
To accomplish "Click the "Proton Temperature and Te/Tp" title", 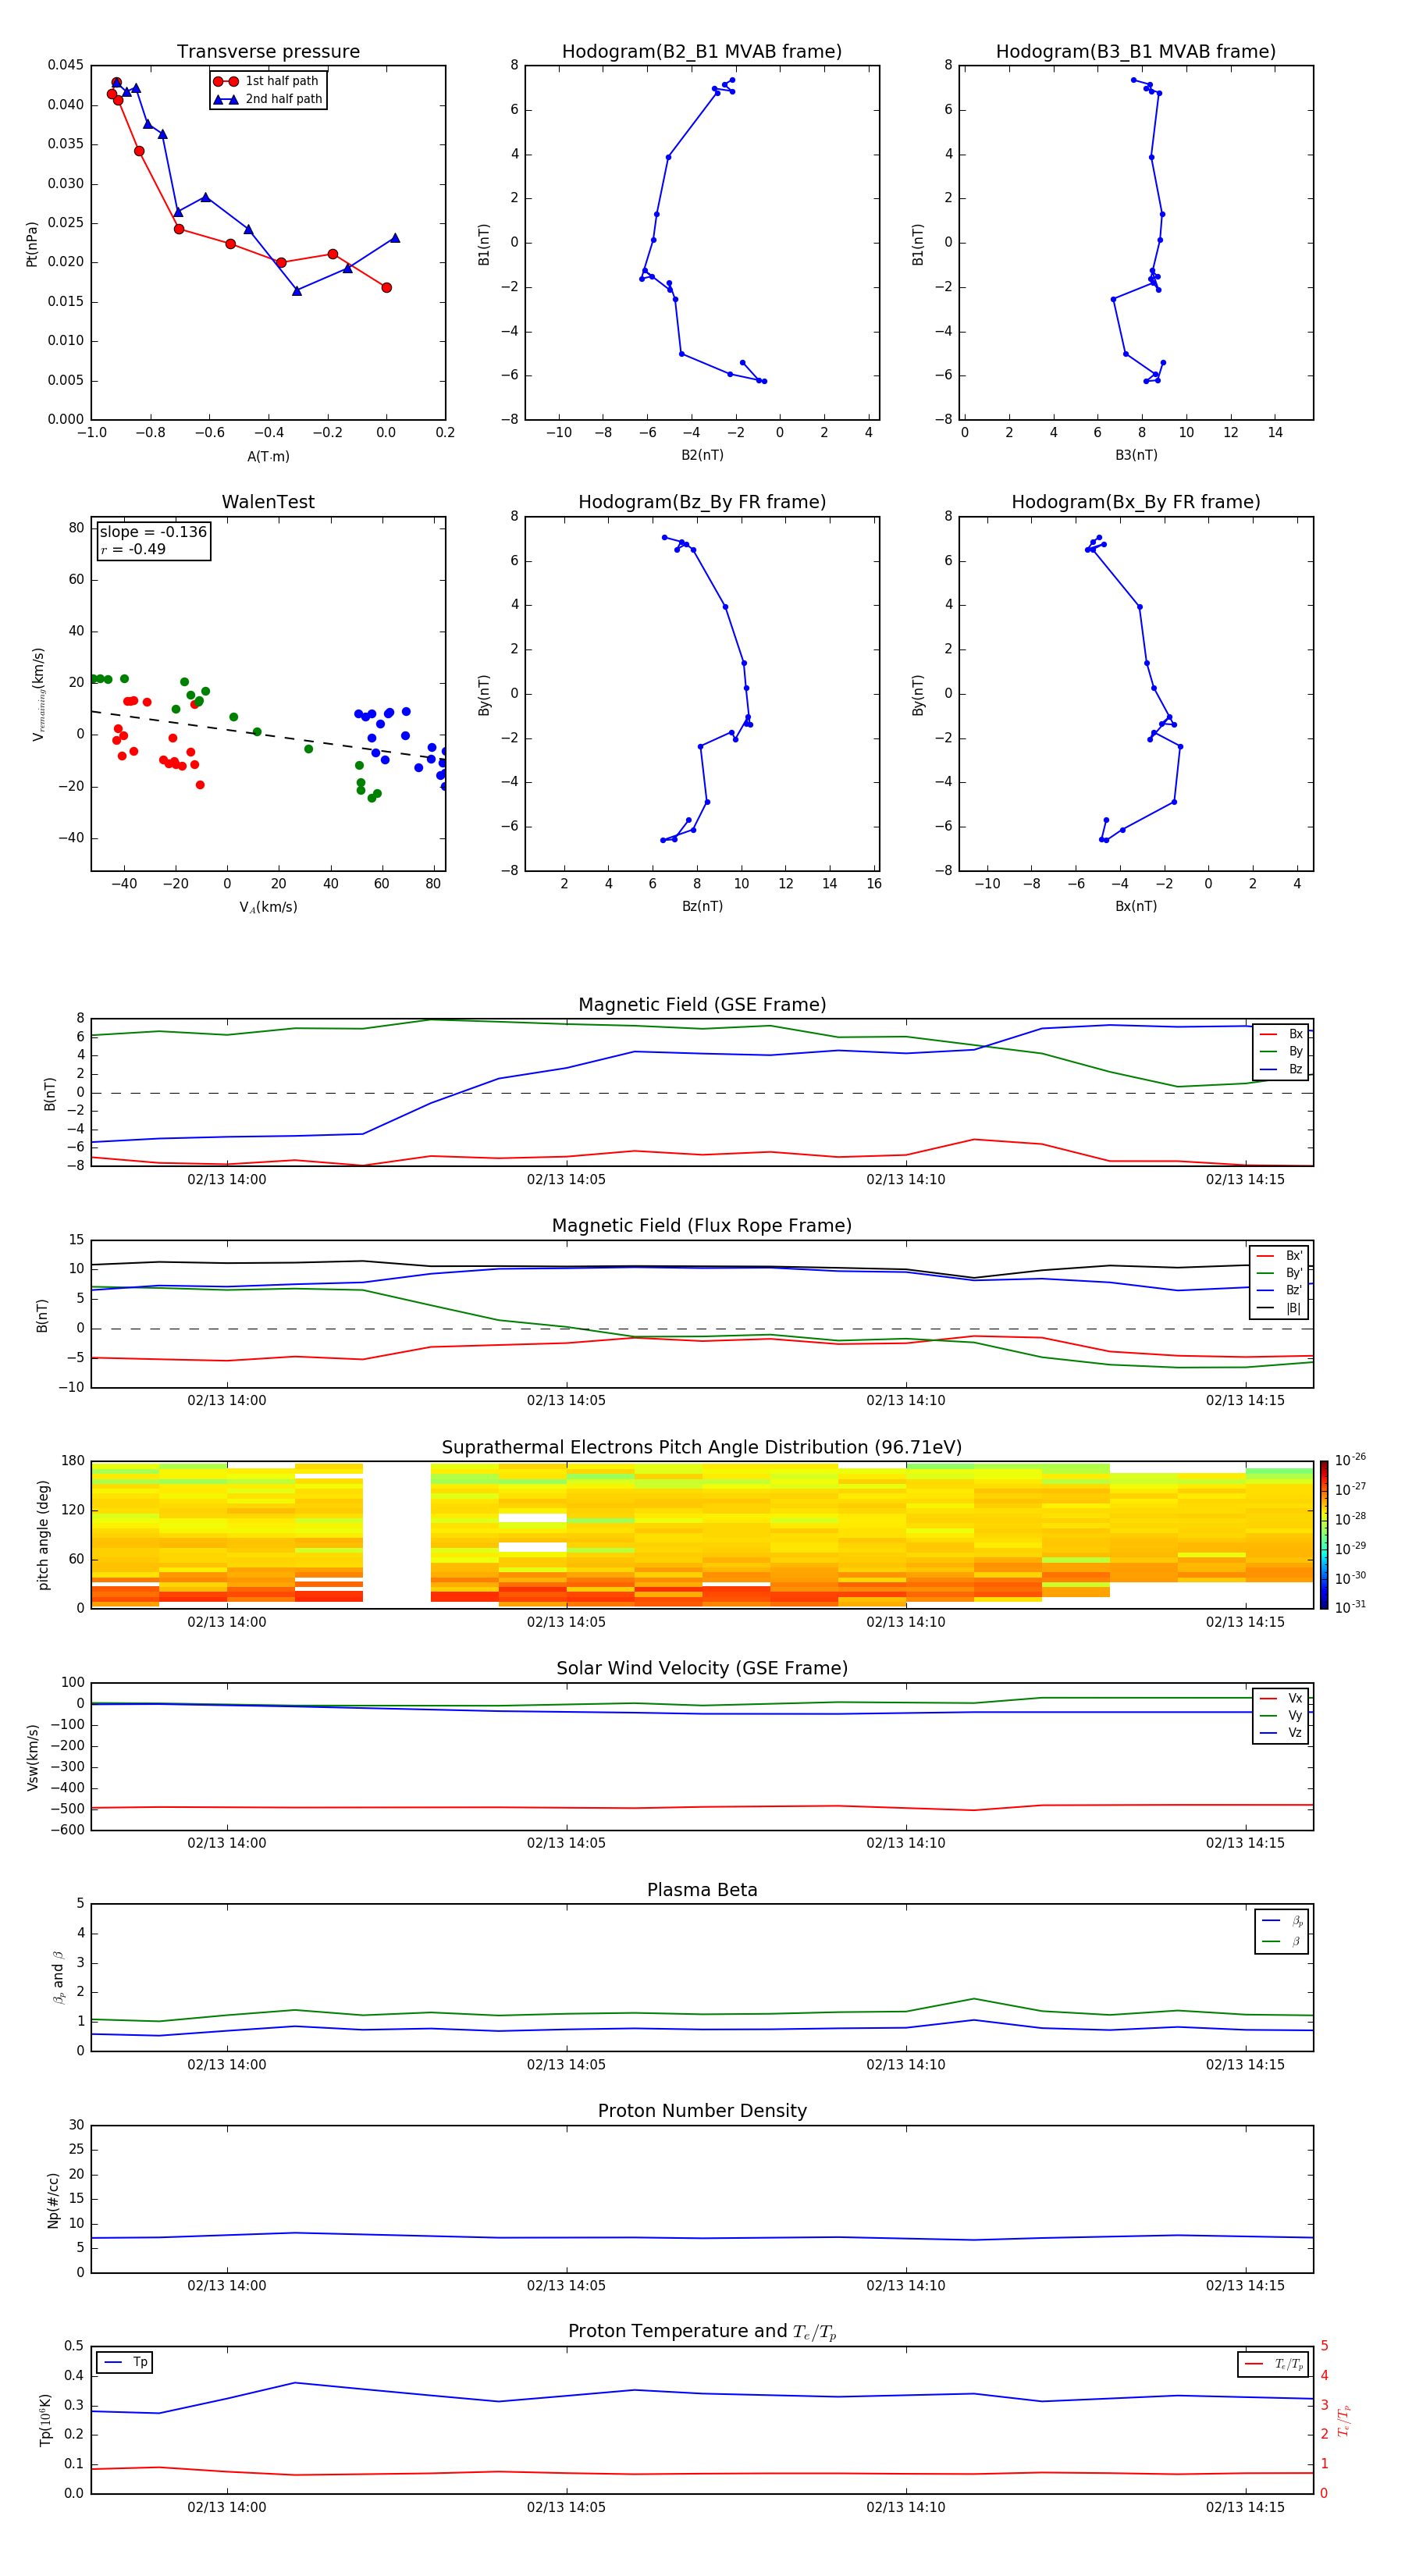I will coord(702,2332).
